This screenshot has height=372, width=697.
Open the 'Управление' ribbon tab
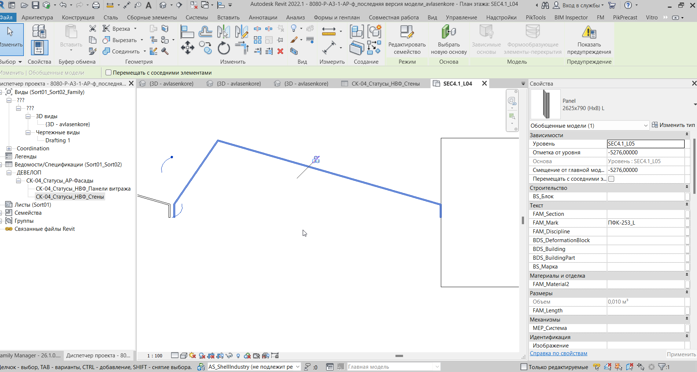(461, 18)
